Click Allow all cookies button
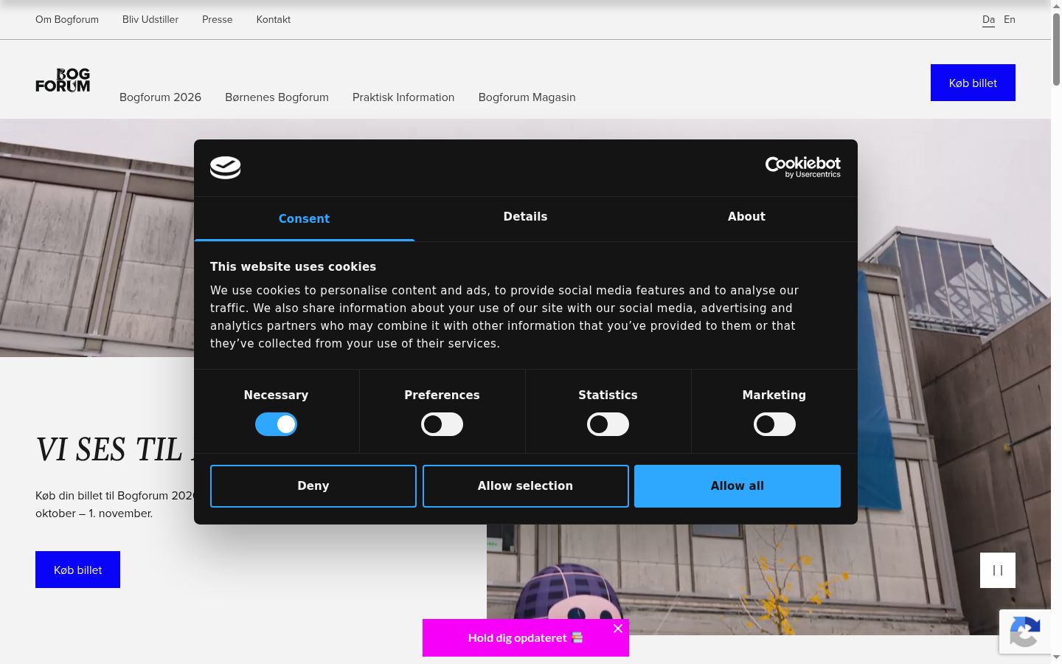 point(737,486)
